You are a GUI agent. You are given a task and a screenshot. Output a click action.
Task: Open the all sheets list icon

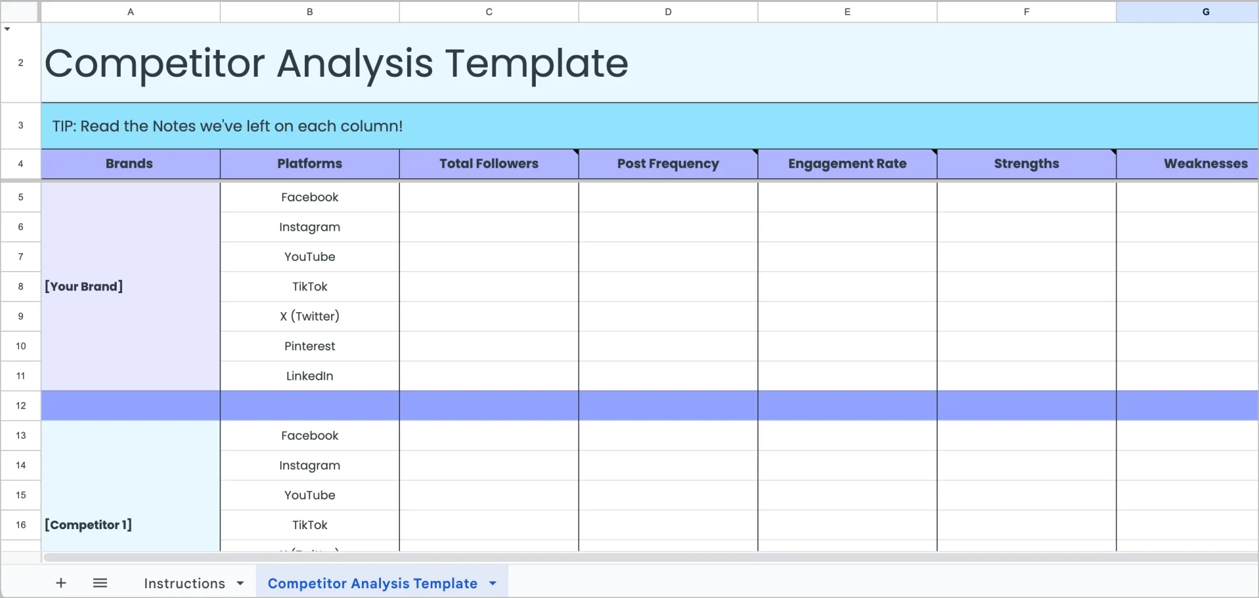coord(100,583)
